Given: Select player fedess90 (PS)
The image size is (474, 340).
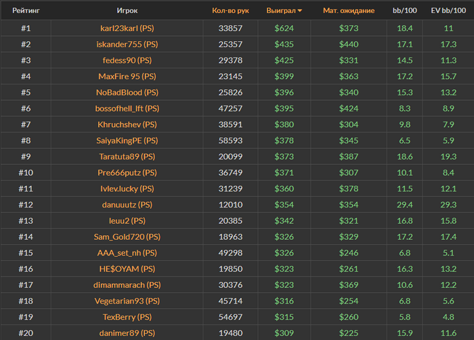Looking at the screenshot, I should point(127,60).
